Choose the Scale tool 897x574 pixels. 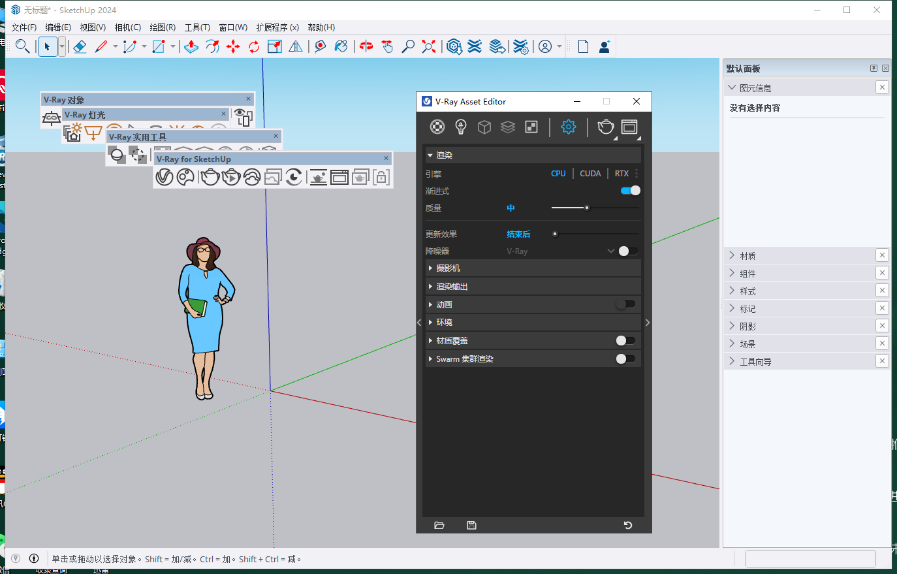[x=275, y=46]
